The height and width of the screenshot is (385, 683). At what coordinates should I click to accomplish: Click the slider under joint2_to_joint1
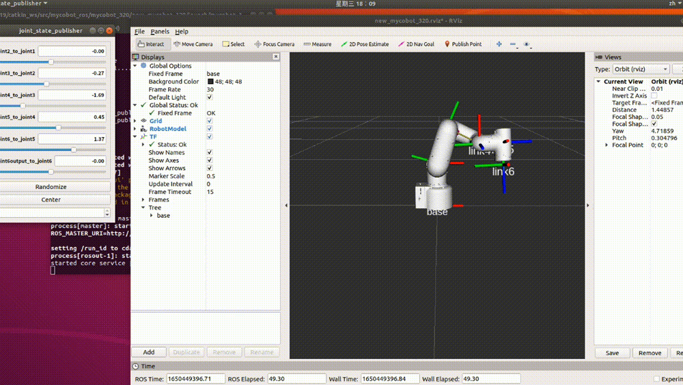[x=53, y=62]
